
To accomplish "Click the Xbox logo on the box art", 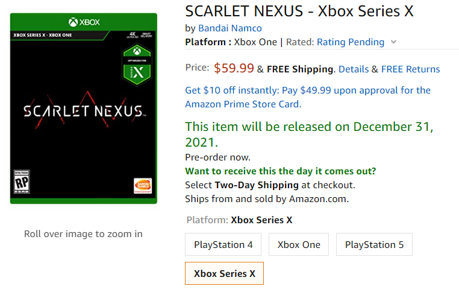I will pos(84,22).
